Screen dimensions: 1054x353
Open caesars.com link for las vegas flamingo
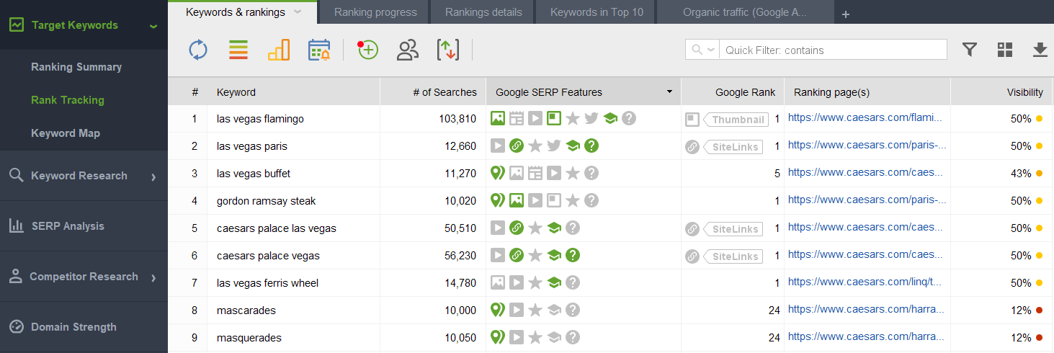tap(865, 117)
